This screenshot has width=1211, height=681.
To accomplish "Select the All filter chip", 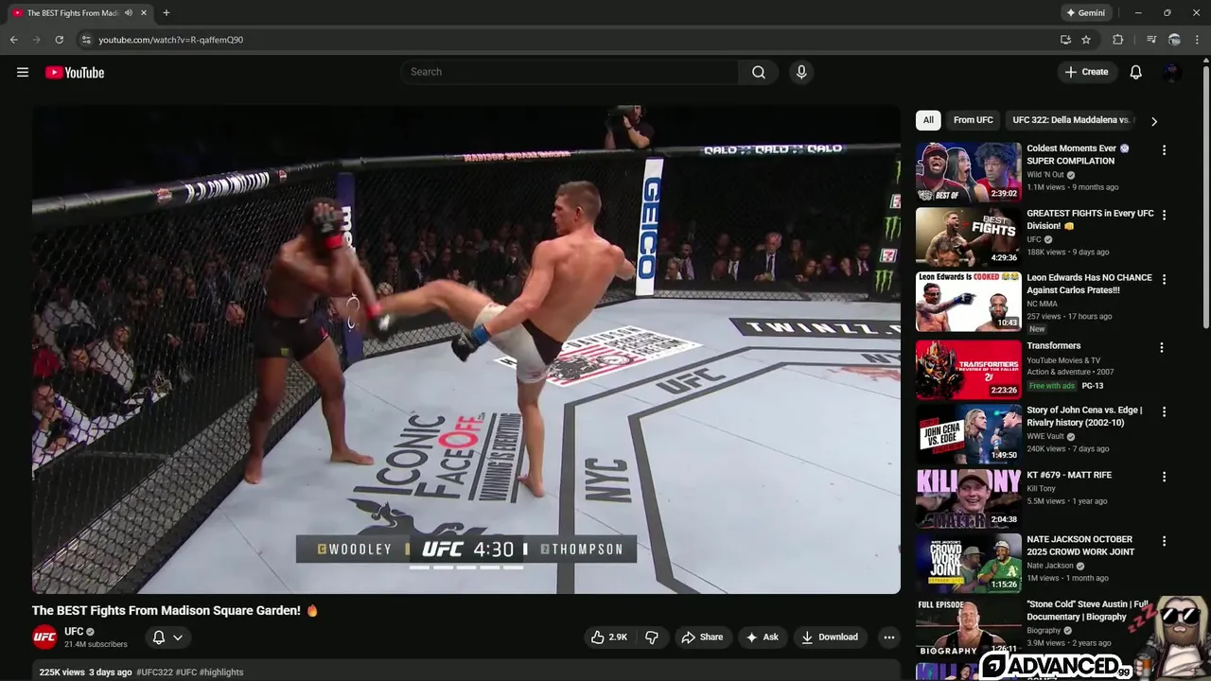I will (x=928, y=120).
